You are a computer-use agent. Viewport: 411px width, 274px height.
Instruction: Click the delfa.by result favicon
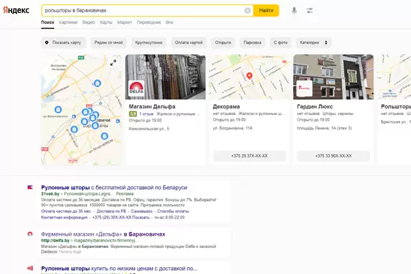[29, 234]
